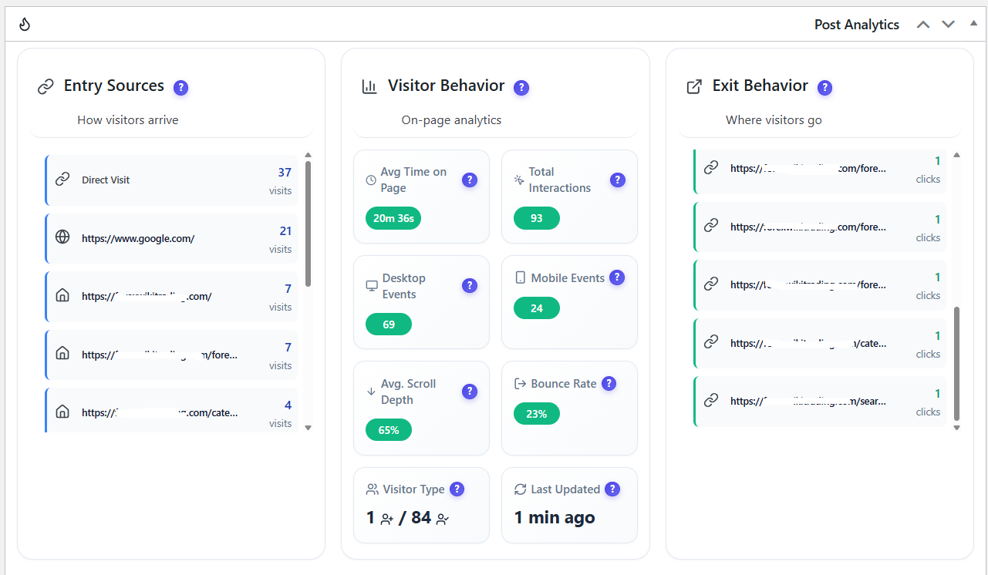
Task: Click the Exit Behavior list scrollbar thumb
Action: point(957,362)
